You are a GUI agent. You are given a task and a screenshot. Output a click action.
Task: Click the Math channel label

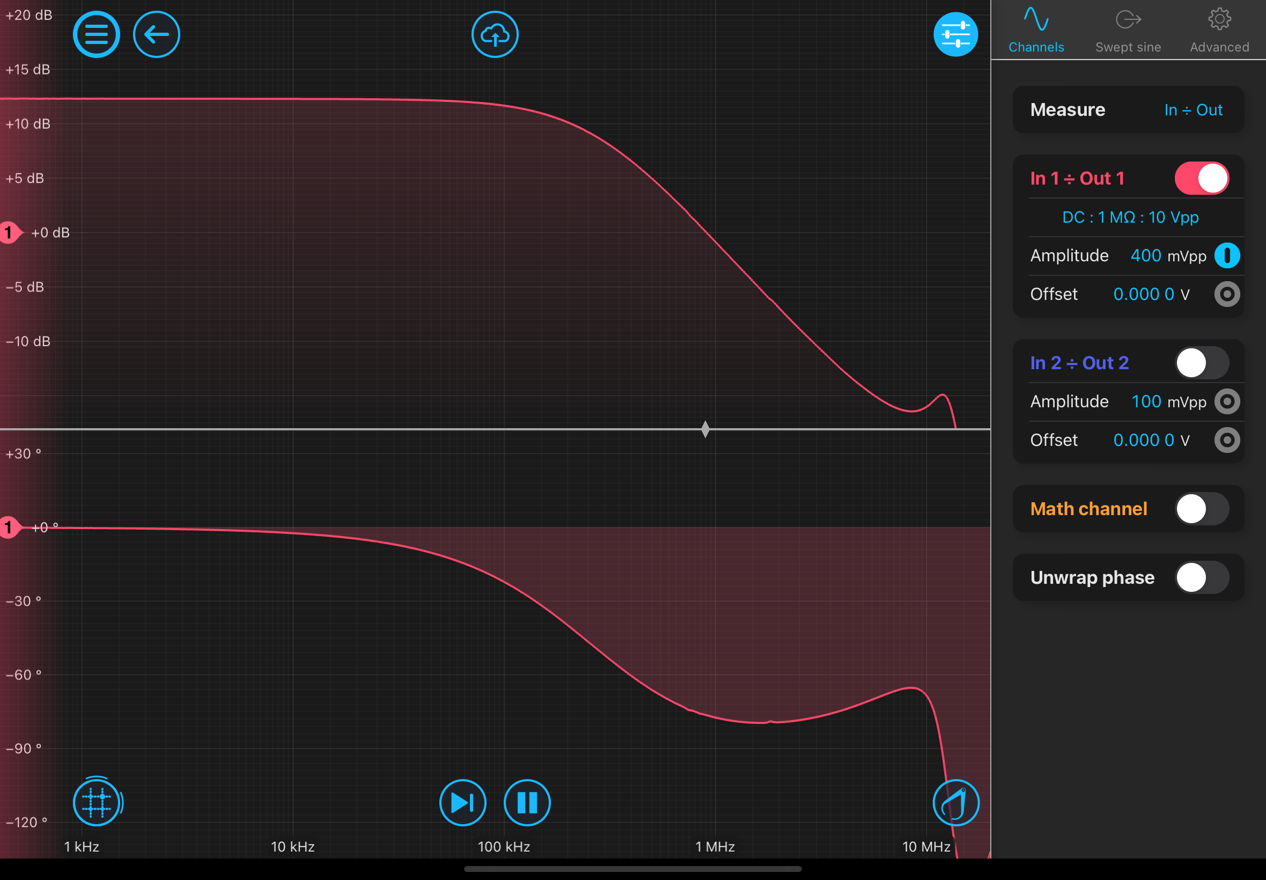[x=1088, y=508]
